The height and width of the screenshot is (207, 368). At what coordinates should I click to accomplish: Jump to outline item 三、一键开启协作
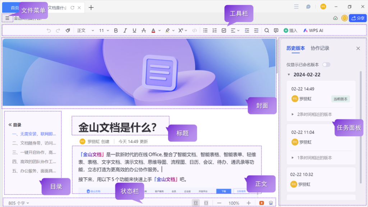[x=34, y=152]
